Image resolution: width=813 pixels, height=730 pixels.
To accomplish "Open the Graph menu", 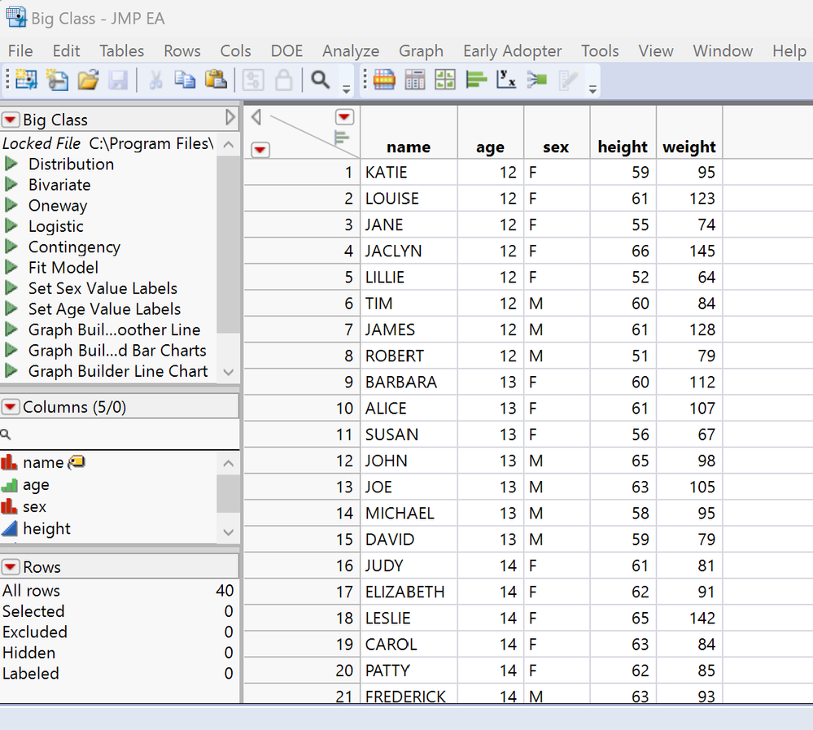I will pyautogui.click(x=421, y=50).
